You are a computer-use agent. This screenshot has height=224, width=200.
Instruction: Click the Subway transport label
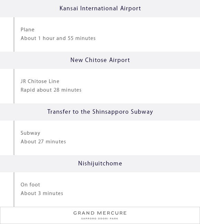coord(30,133)
